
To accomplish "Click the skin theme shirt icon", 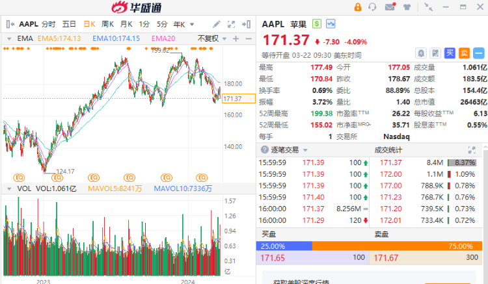I will click(x=407, y=7).
